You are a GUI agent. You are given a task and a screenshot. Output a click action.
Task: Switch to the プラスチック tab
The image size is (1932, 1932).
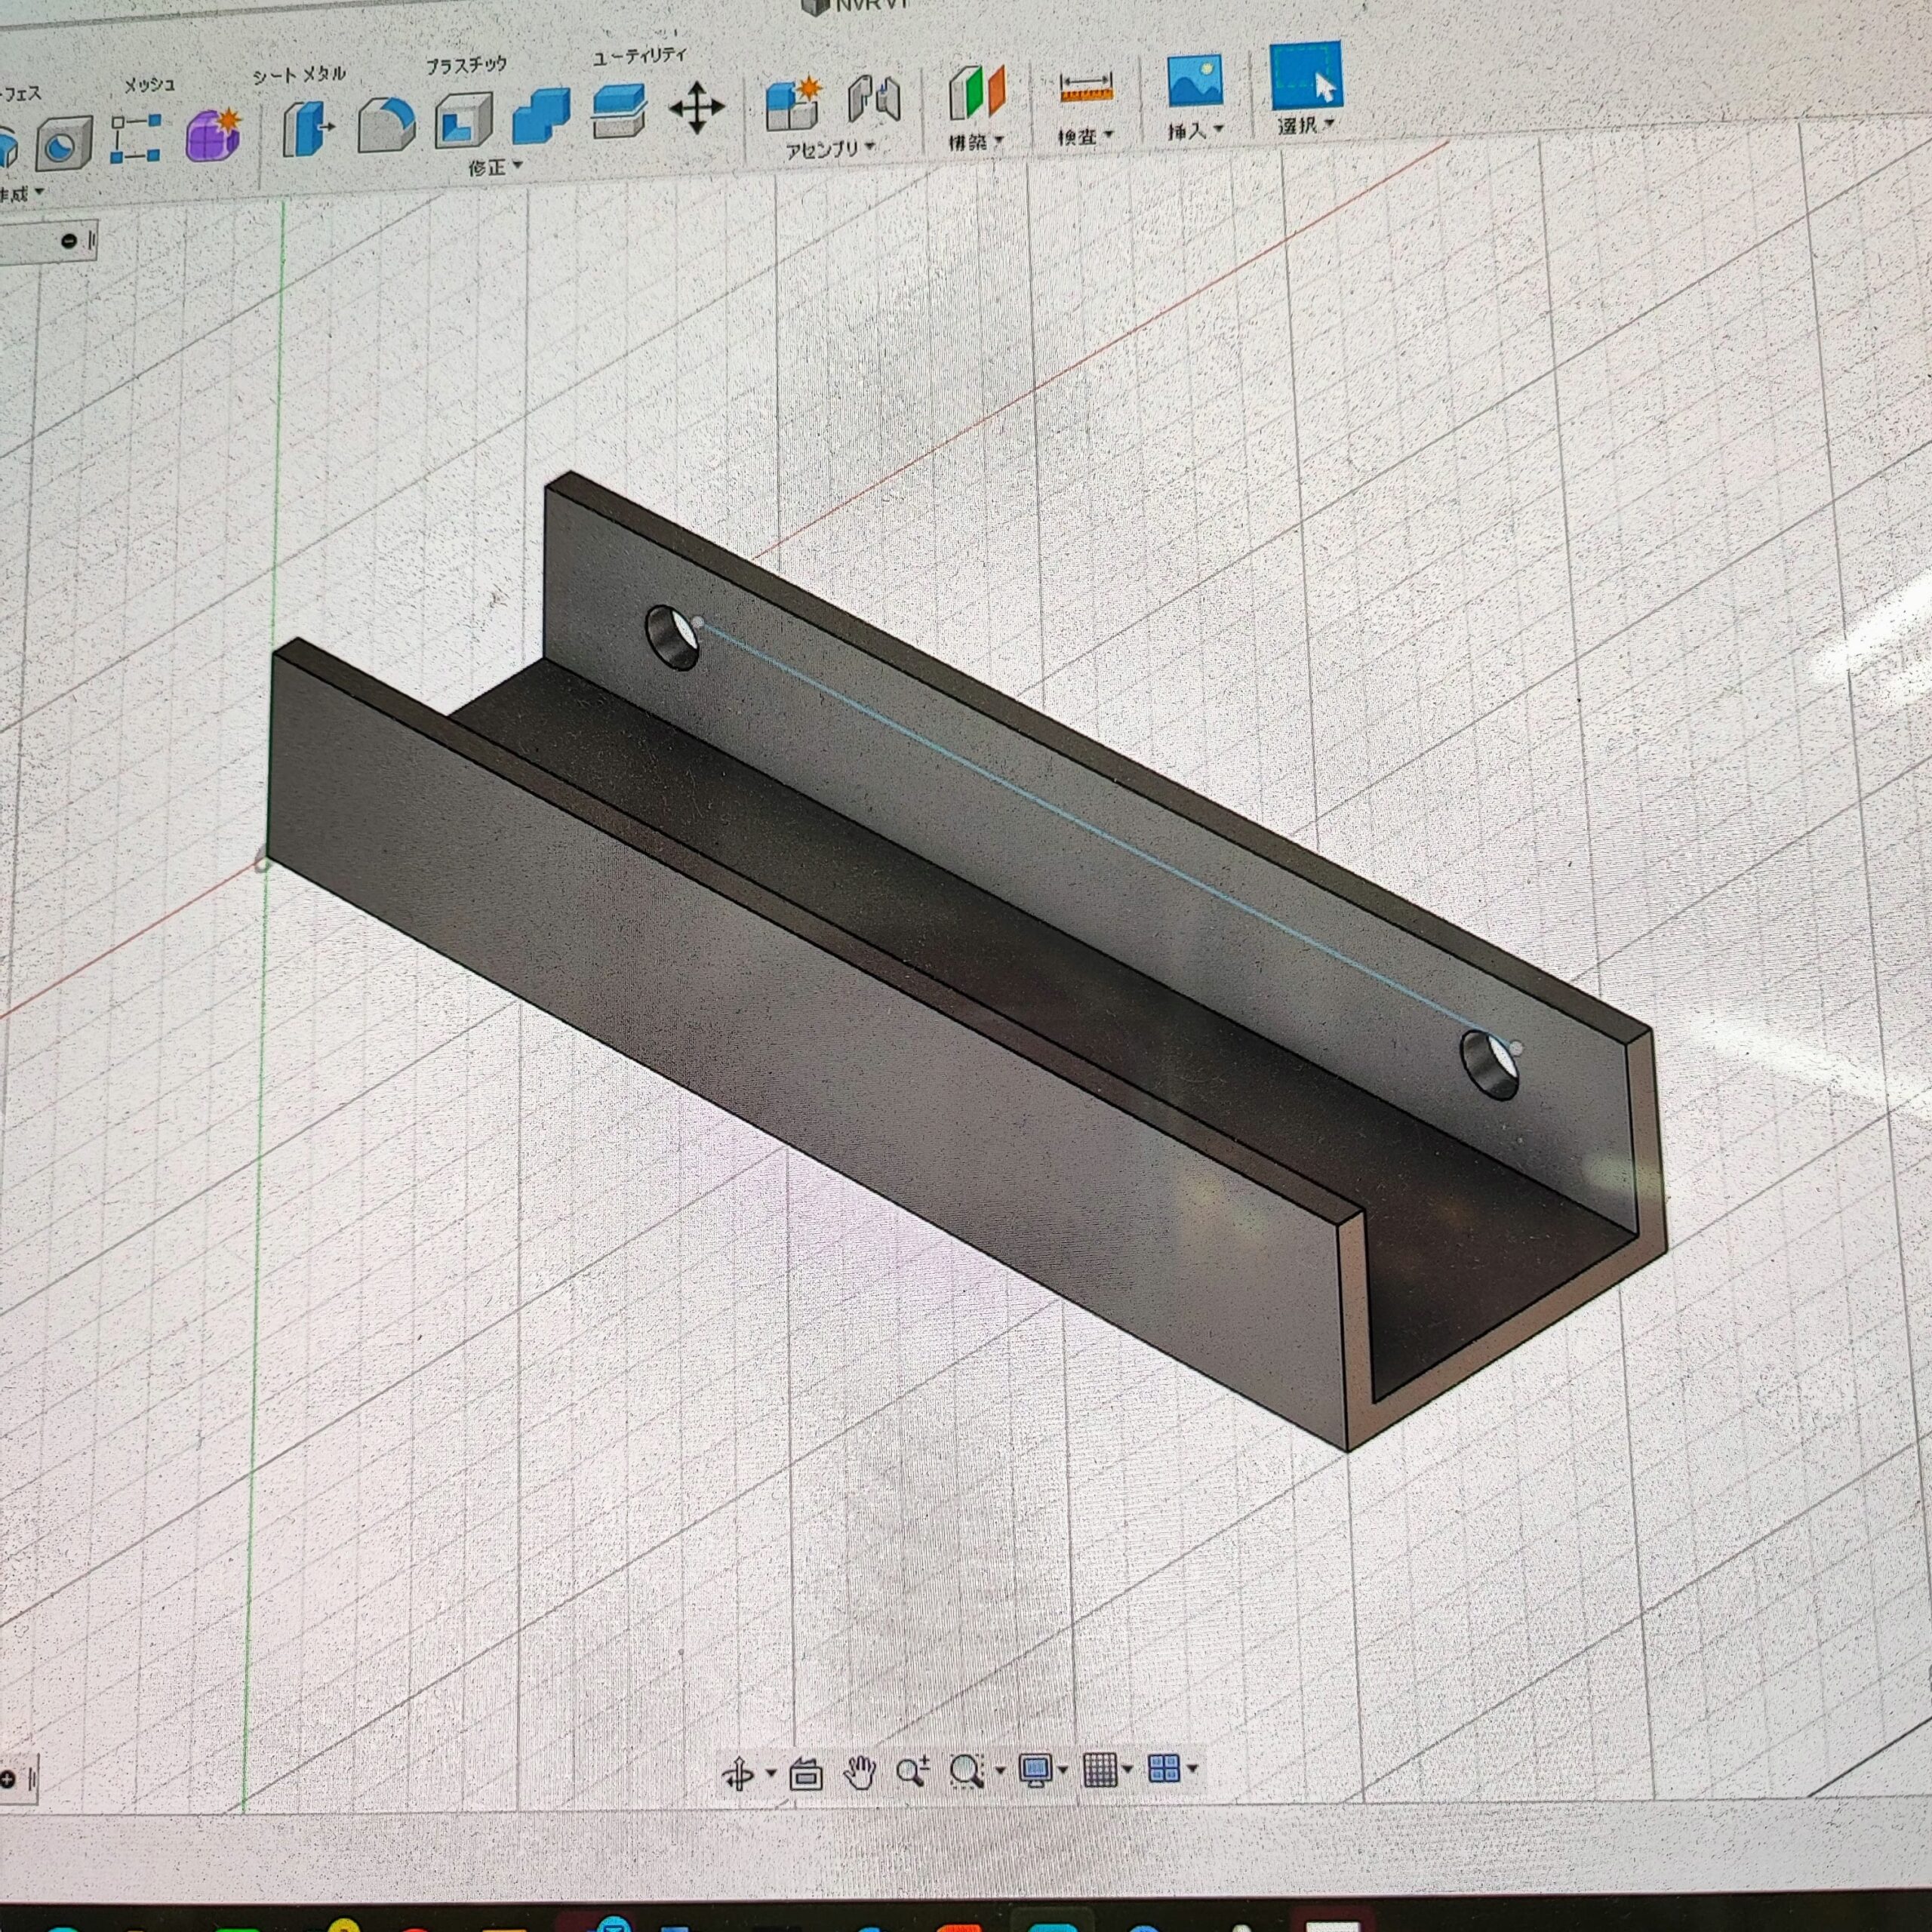[x=467, y=65]
